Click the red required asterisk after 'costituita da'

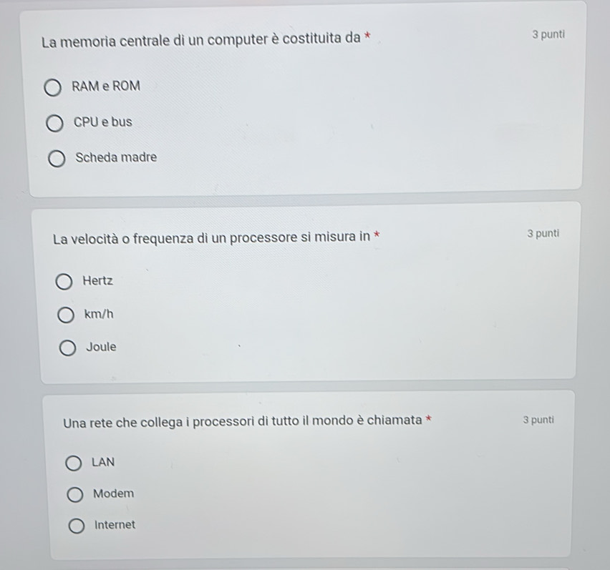(367, 36)
